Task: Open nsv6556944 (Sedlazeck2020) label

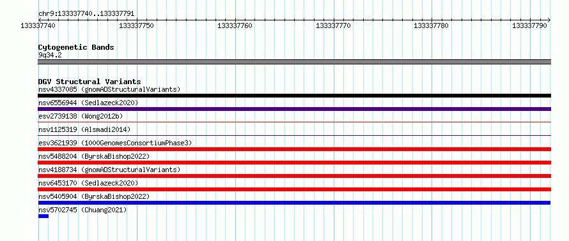Action: point(88,103)
